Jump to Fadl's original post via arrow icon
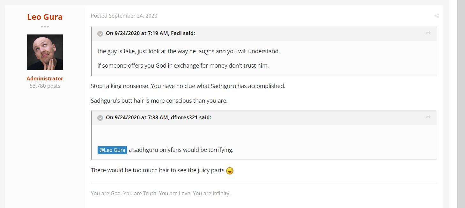Image resolution: width=465 pixels, height=208 pixels. coord(428,33)
